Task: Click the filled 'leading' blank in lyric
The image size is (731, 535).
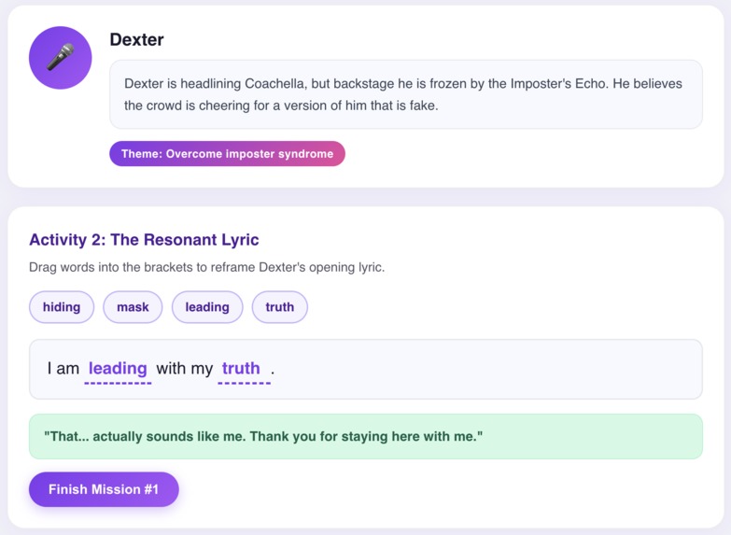Action: click(118, 370)
